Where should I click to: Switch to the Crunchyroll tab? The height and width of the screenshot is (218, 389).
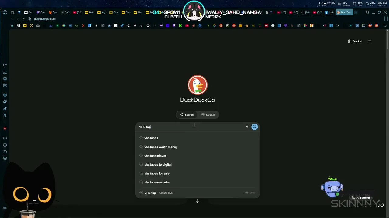[53, 12]
